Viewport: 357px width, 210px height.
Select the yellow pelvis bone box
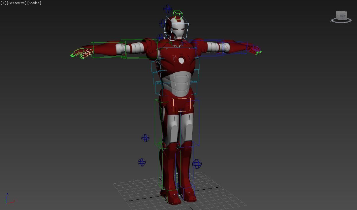point(182,105)
